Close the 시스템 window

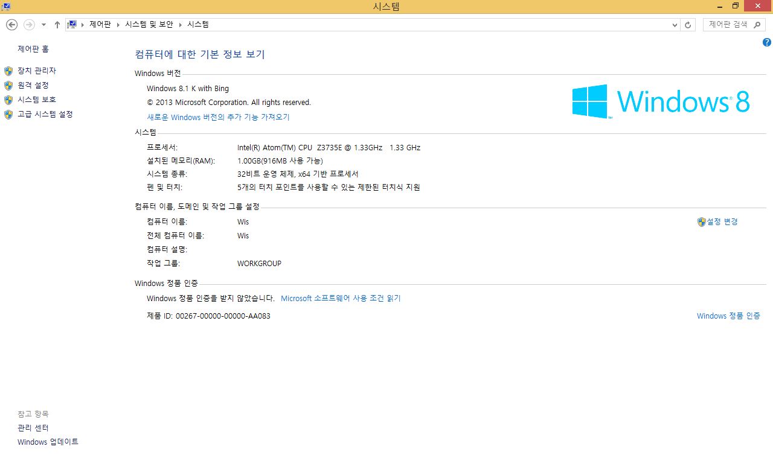click(x=758, y=6)
